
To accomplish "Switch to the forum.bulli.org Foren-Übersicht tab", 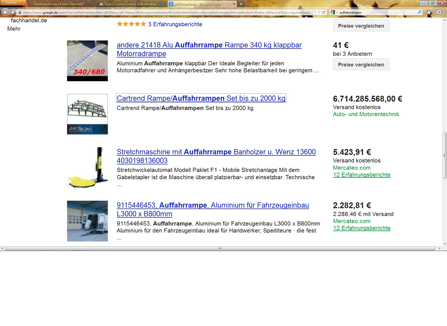I will point(59,4).
